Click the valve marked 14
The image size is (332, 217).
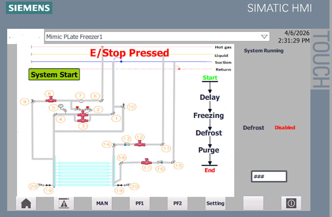click(114, 145)
